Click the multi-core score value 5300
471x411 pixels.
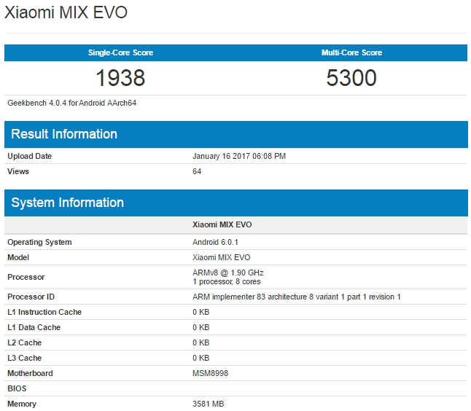351,78
